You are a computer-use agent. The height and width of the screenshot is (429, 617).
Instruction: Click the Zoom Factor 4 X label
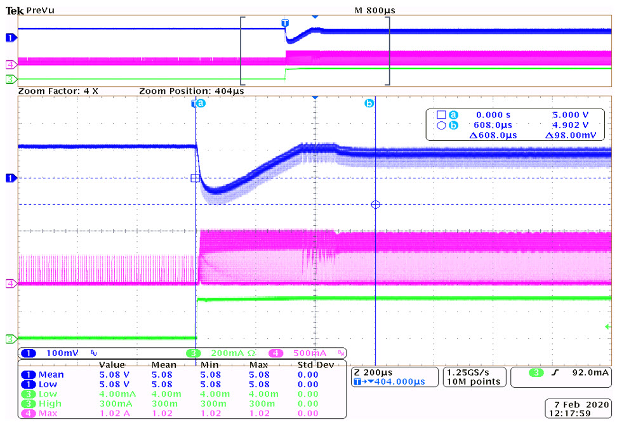pos(58,91)
